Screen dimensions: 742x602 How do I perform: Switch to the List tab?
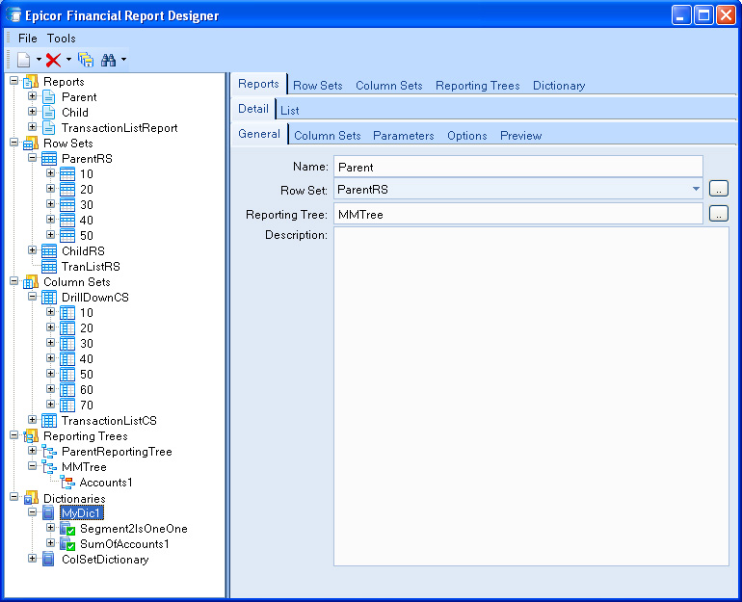pos(290,111)
